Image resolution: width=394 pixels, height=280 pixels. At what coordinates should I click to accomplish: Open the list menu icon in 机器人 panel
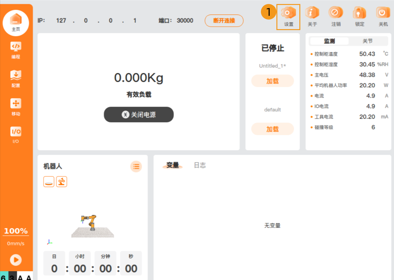click(x=136, y=167)
